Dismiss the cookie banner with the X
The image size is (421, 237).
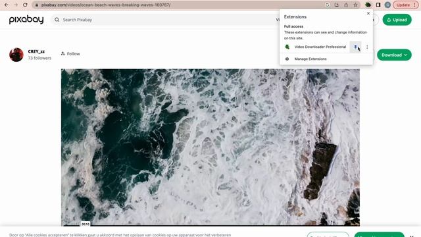point(411,236)
